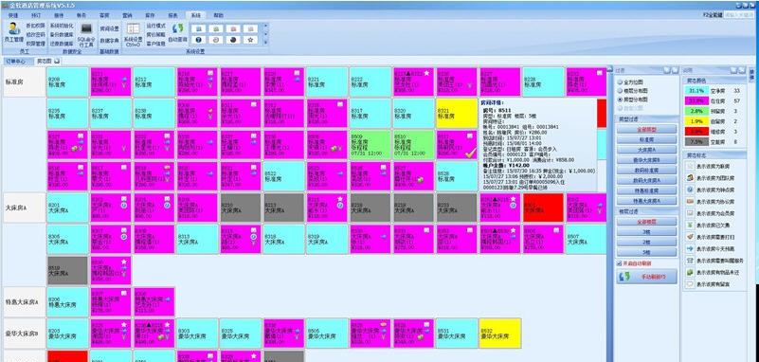Select the black sphere skin icon
Image resolution: width=759 pixels, height=362 pixels.
(x=234, y=40)
